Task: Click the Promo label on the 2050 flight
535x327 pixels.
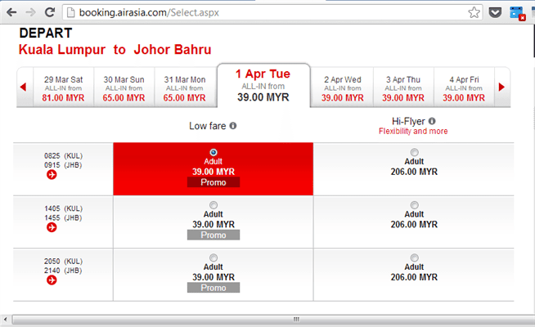Action: [x=214, y=288]
